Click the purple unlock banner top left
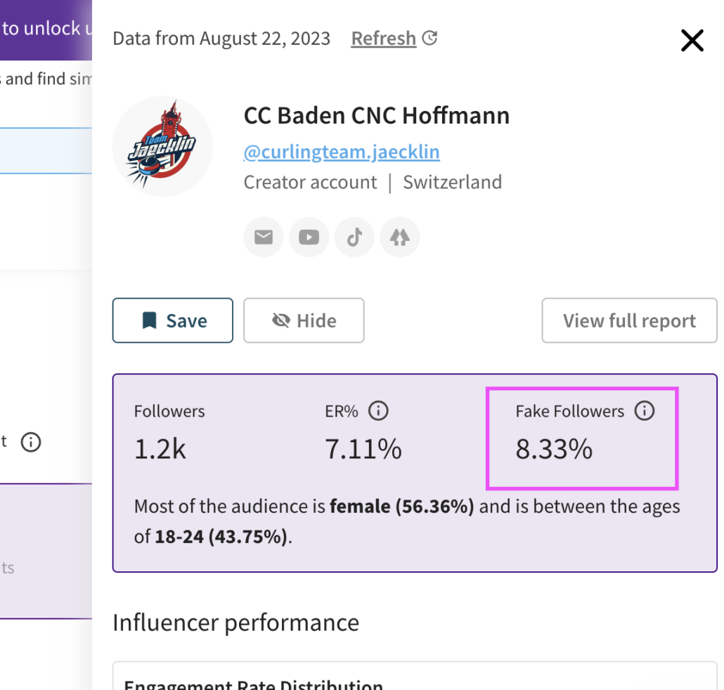 (42, 28)
